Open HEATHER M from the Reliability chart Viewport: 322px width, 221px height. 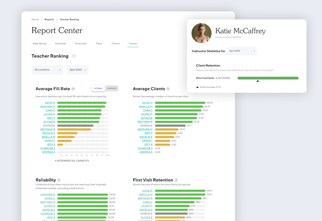(x=48, y=195)
